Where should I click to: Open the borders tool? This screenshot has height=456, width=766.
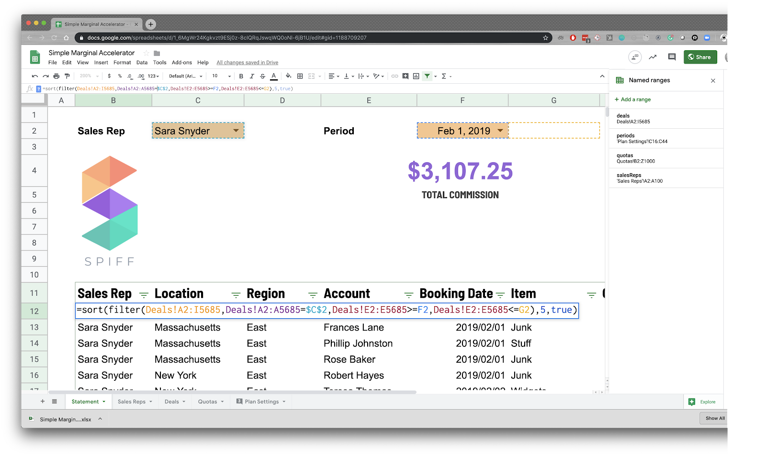pos(300,76)
